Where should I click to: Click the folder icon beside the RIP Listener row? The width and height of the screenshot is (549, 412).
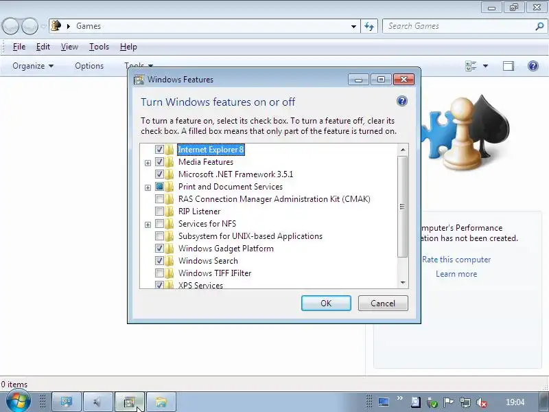[x=169, y=211]
